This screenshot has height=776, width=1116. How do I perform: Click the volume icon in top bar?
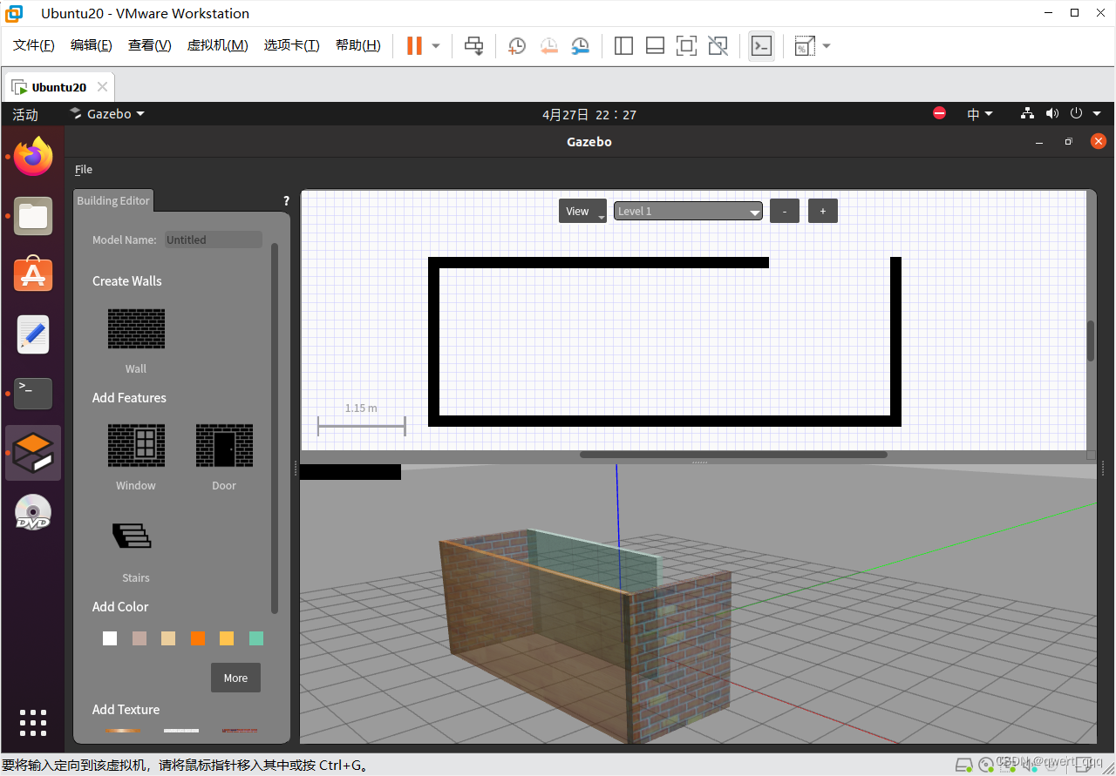click(x=1052, y=114)
